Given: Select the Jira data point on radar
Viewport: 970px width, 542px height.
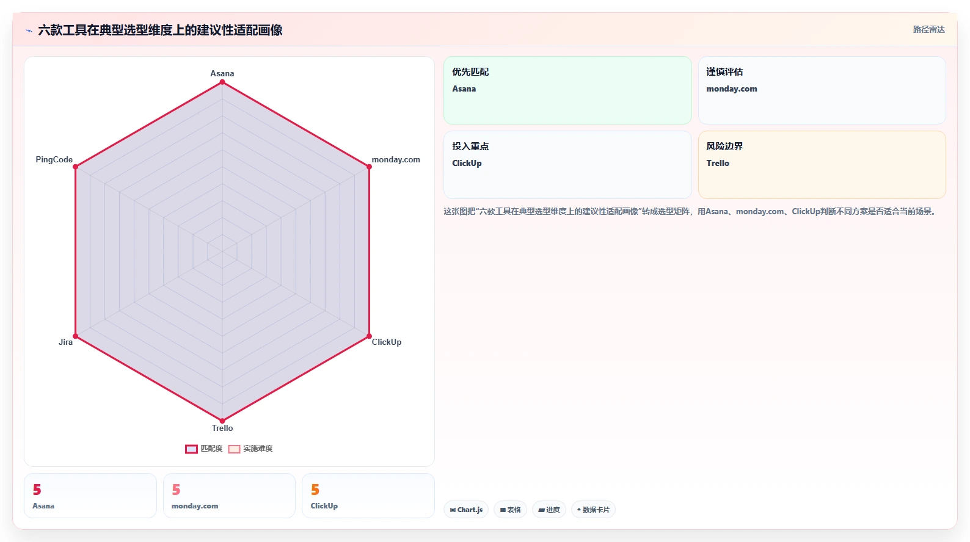Looking at the screenshot, I should pos(76,336).
